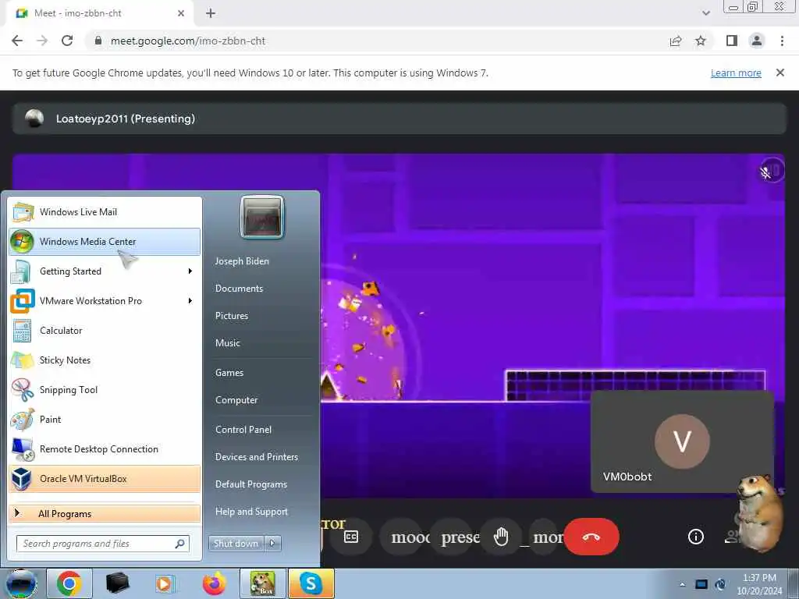This screenshot has height=599, width=799.
Task: Click the VM0bobt participant tile
Action: [682, 441]
